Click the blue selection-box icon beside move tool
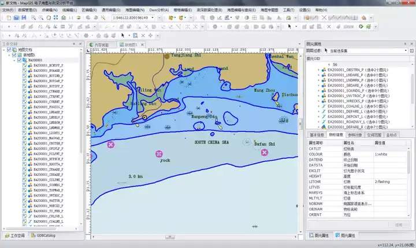The image size is (416, 248). (x=135, y=35)
